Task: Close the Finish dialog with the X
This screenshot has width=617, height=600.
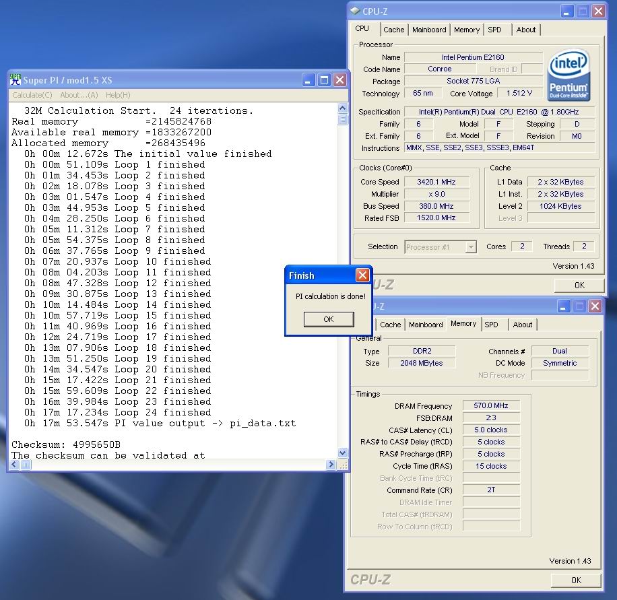Action: [362, 275]
